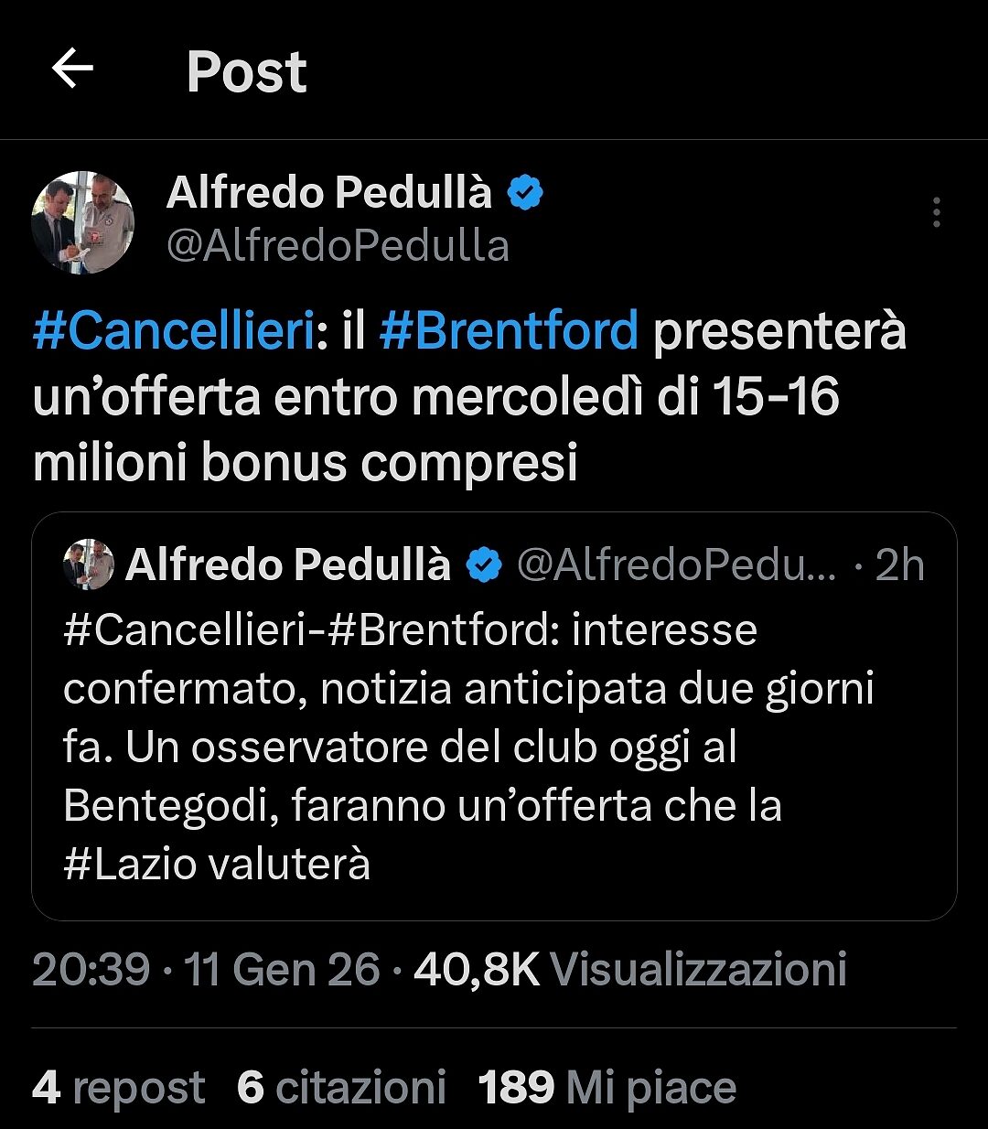Show the 189 Mi piace list
The height and width of the screenshot is (1129, 988).
coord(607,1087)
